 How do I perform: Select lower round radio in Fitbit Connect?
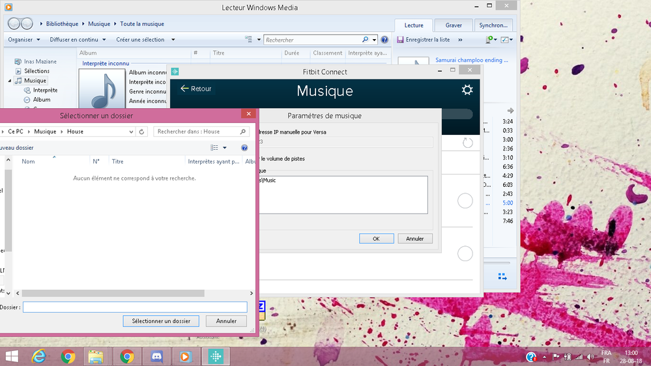[x=465, y=253]
